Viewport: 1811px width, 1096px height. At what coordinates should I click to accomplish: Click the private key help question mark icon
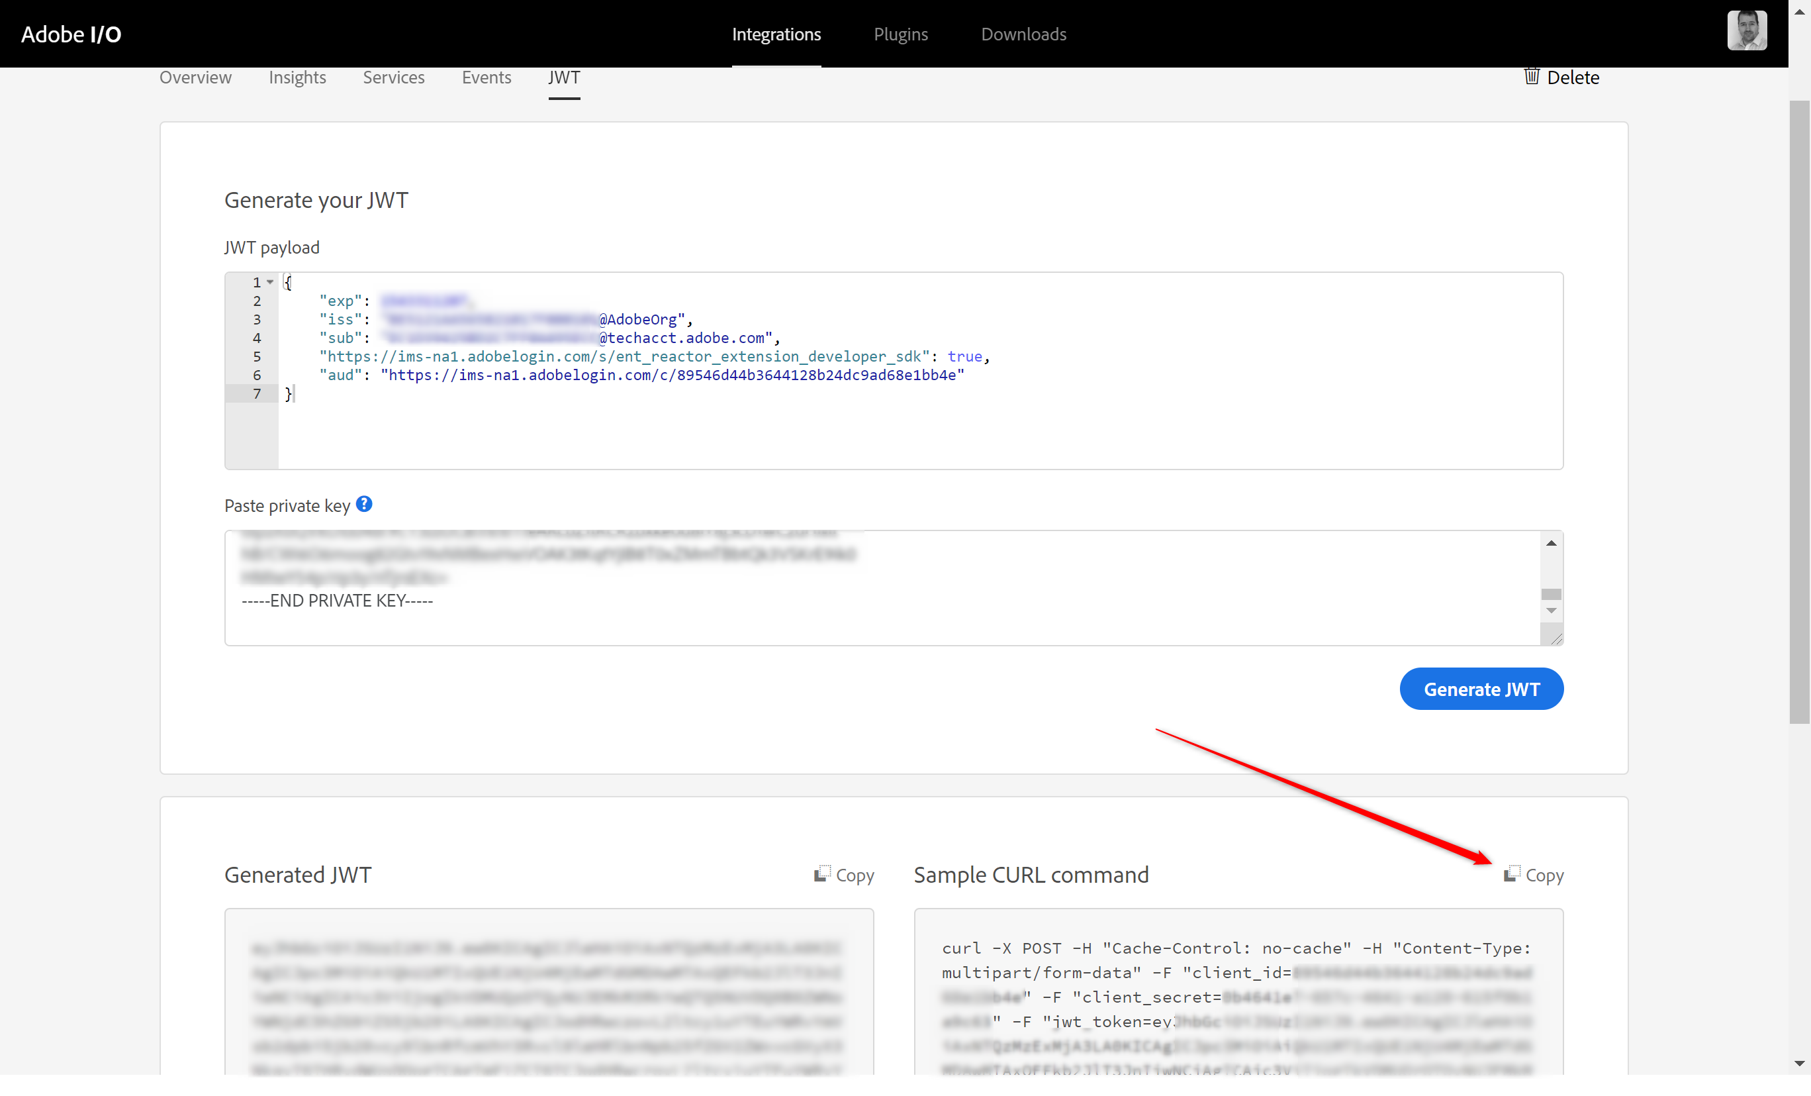point(364,505)
